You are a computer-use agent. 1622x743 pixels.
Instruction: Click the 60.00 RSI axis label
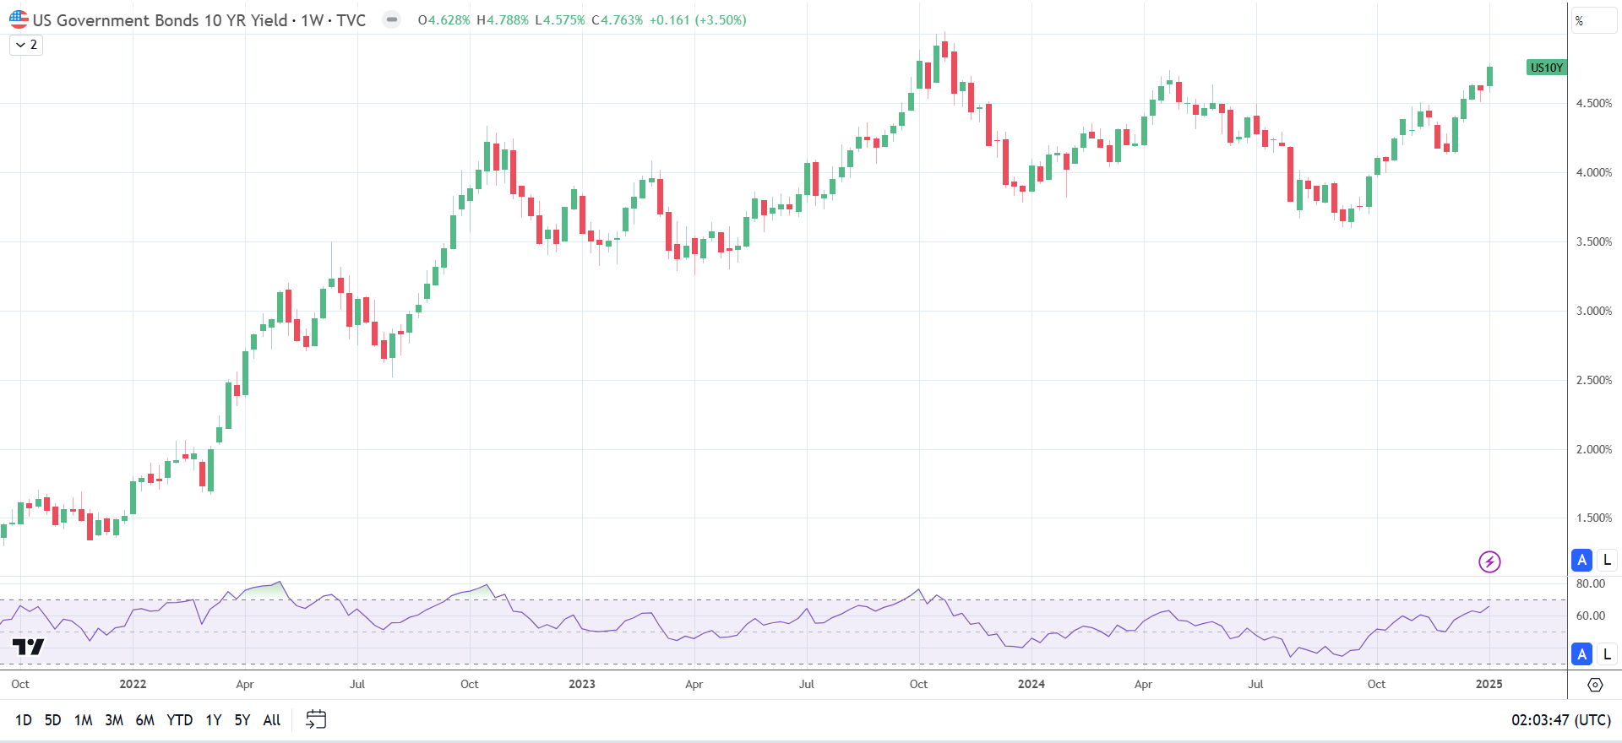coord(1591,616)
